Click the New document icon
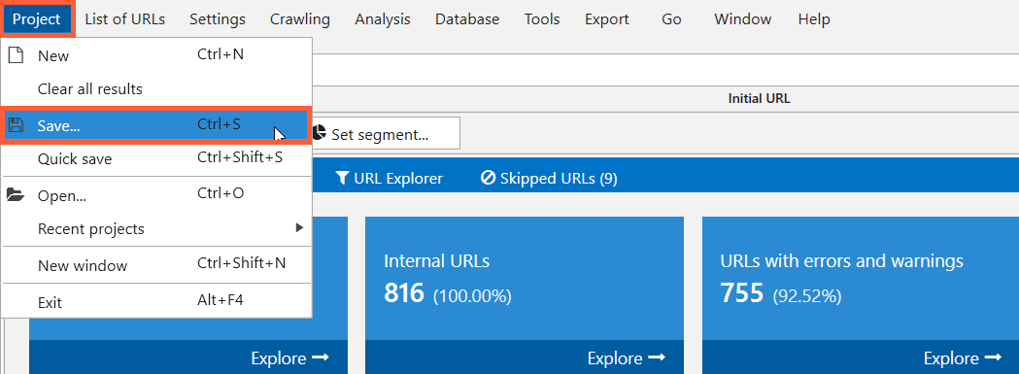Screen dimensions: 1019x374 (x=15, y=55)
